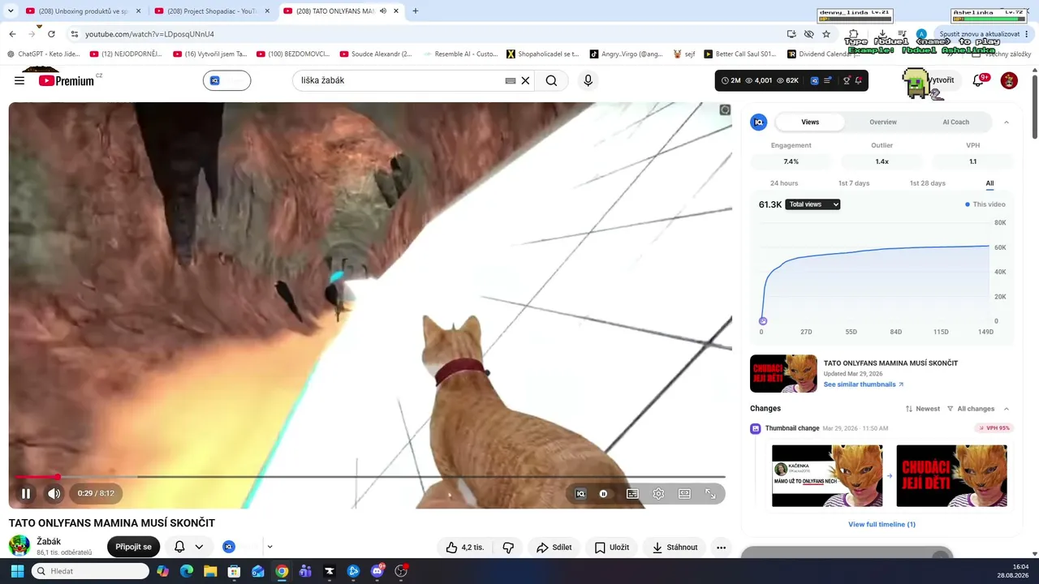Click vidIQ icon in player controls
This screenshot has width=1039, height=584.
pos(580,493)
